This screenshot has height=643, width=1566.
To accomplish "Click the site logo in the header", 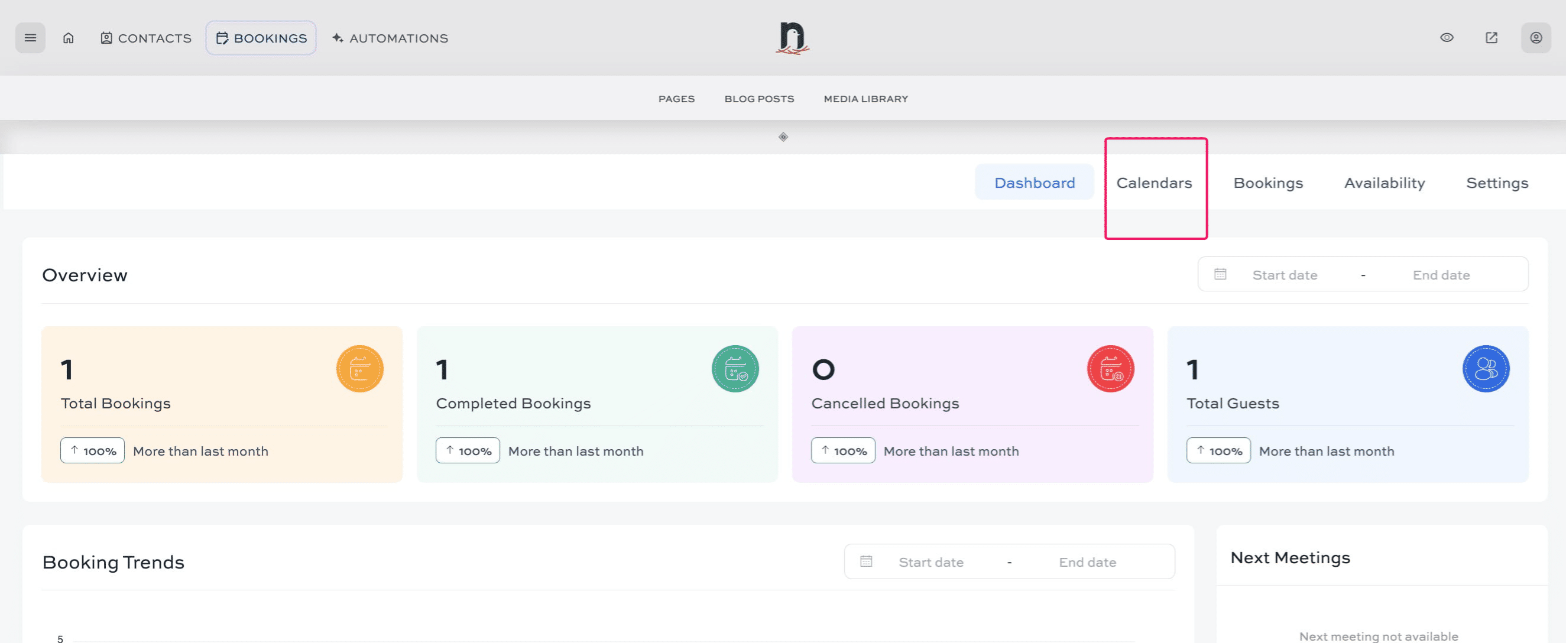I will click(x=792, y=38).
